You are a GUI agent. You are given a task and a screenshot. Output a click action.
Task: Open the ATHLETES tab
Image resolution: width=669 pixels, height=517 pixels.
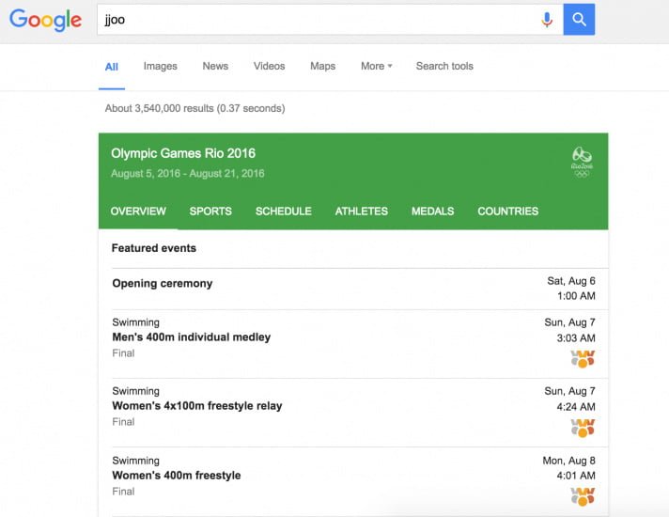coord(362,211)
